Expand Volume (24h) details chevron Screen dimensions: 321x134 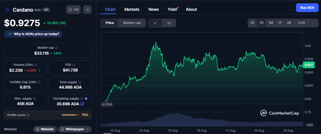point(39,70)
